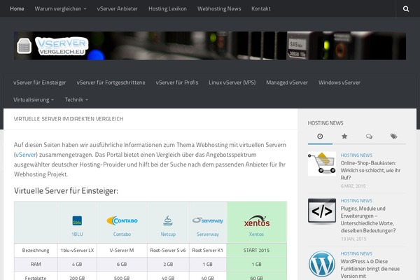
Task: Select the popular posts star tab
Action: [x=344, y=136]
